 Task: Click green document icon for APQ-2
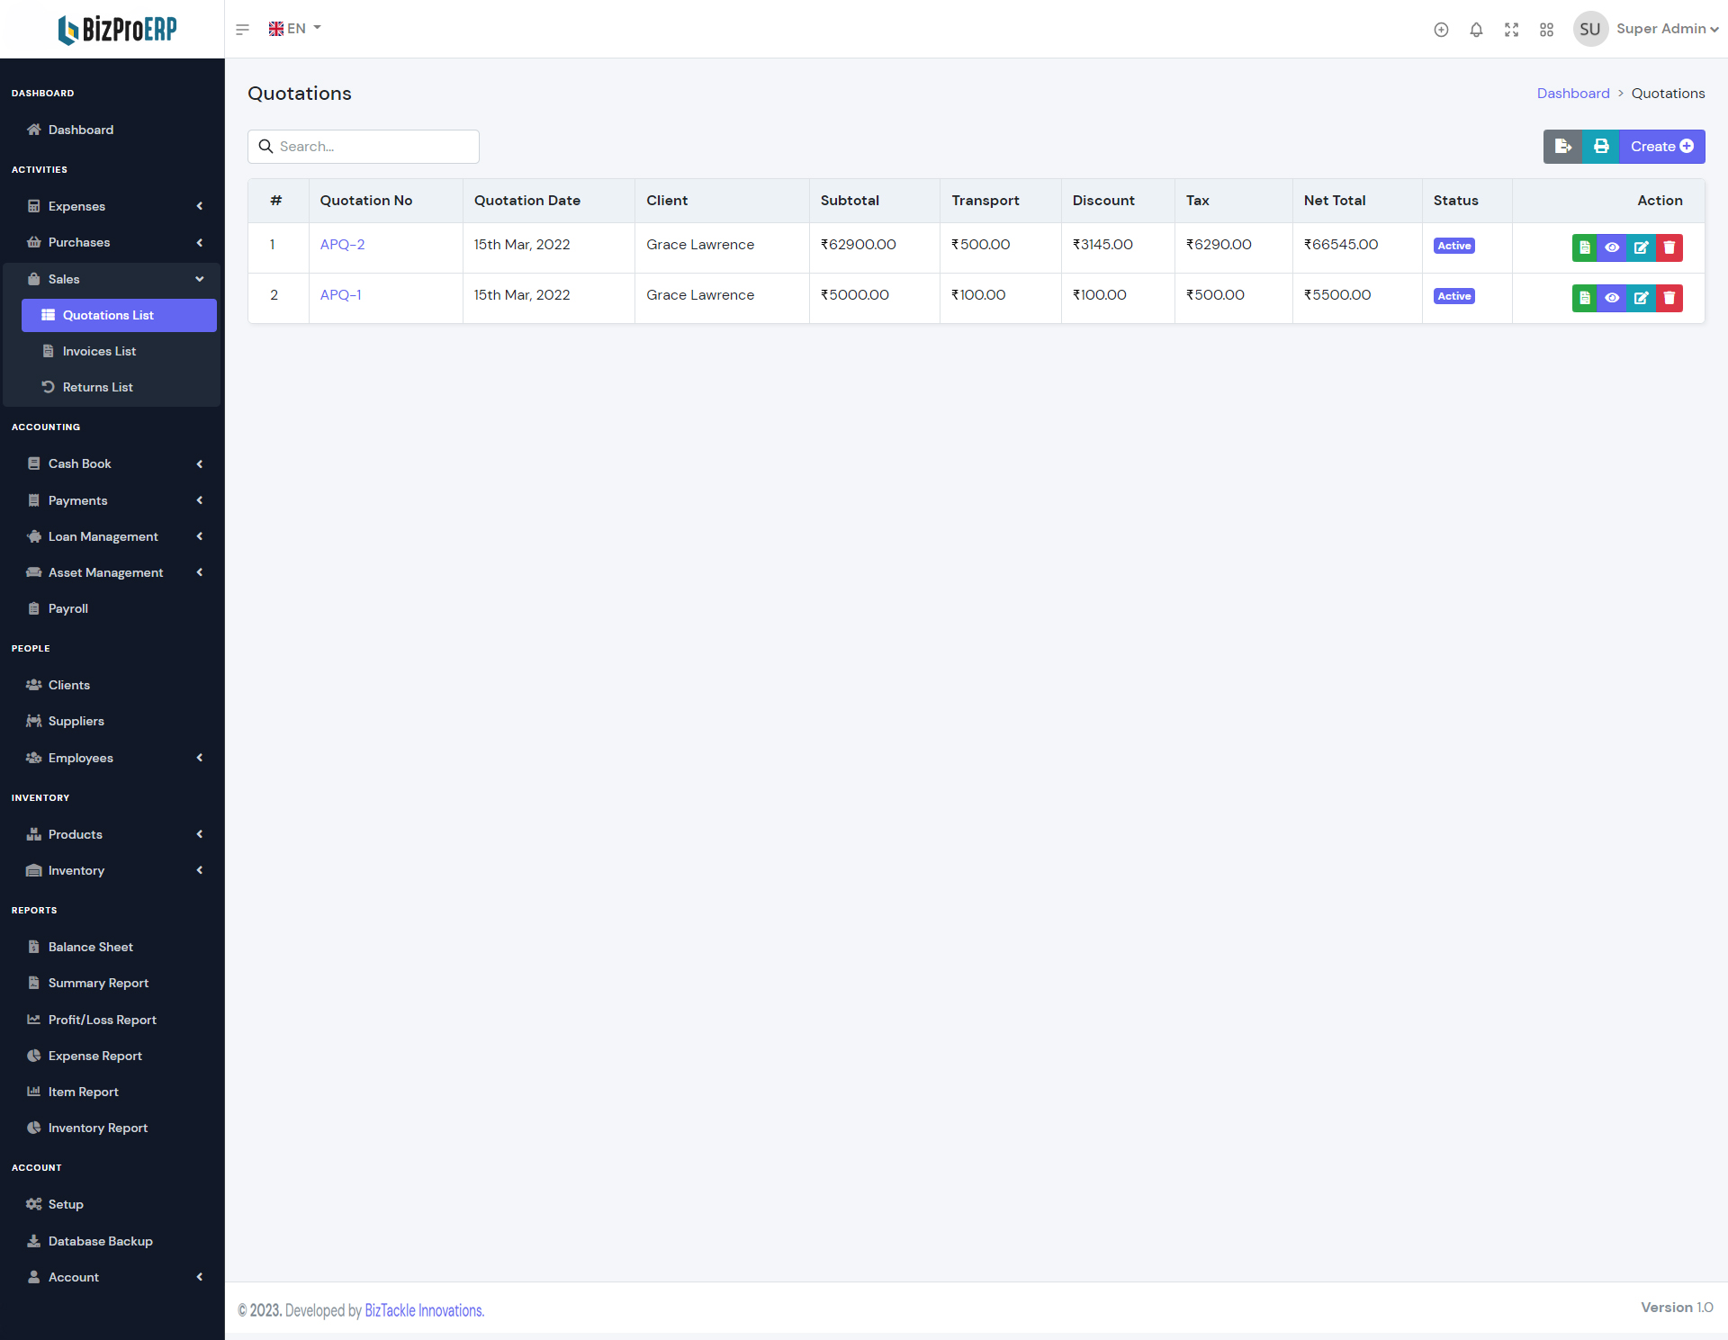pyautogui.click(x=1585, y=247)
